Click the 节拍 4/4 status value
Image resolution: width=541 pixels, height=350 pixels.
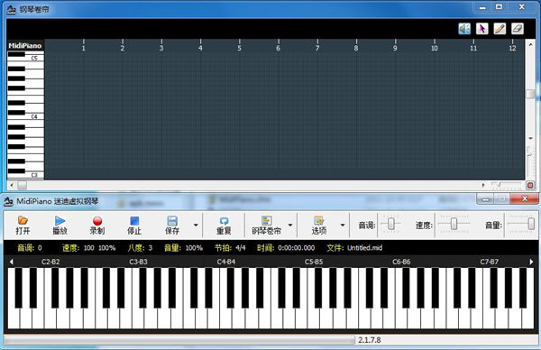tap(230, 248)
